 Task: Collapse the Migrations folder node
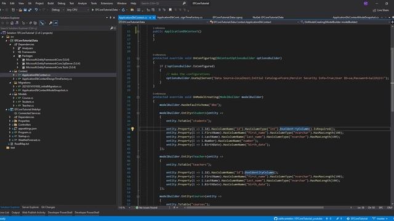pyautogui.click(x=10, y=83)
